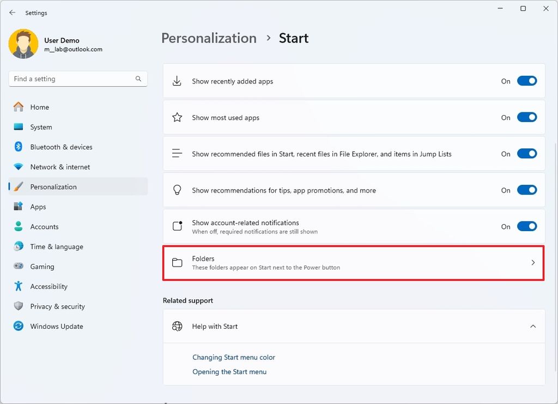Select Time & language settings
Viewport: 558px width, 404px height.
coord(57,246)
